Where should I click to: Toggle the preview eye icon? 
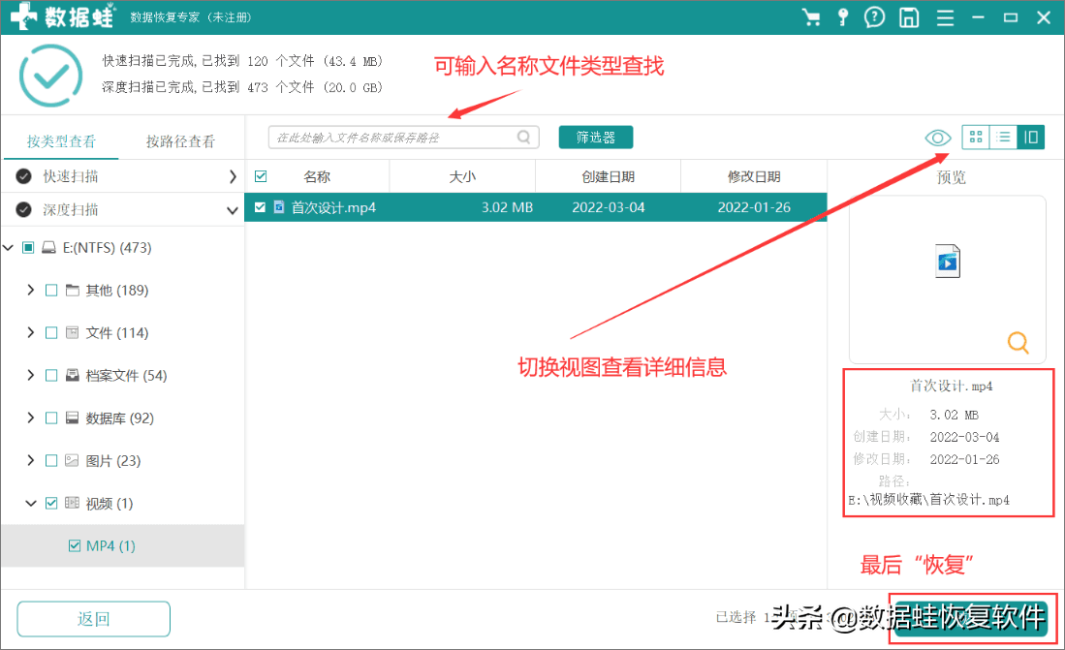coord(938,138)
